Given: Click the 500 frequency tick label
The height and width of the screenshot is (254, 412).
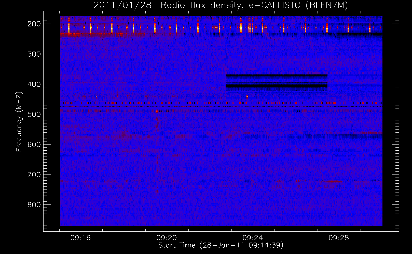Looking at the screenshot, I should point(34,114).
